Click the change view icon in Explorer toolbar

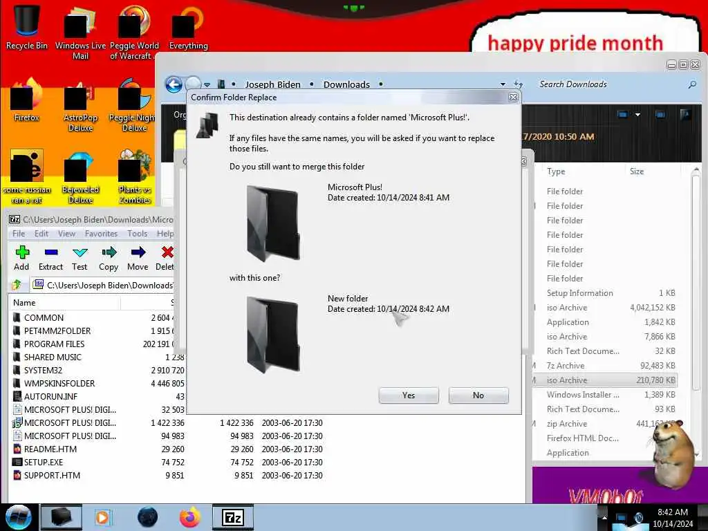click(622, 115)
